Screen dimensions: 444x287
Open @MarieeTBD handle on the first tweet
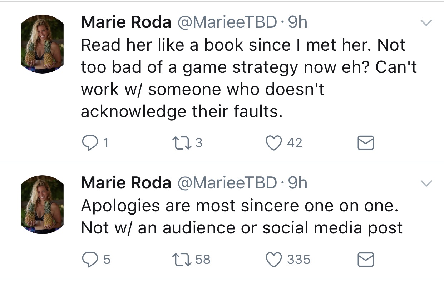[x=227, y=23]
